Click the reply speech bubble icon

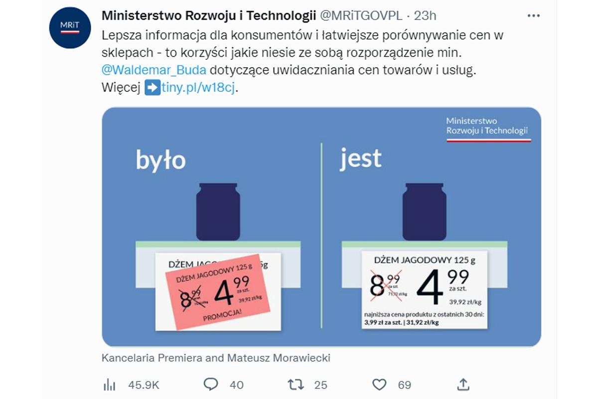click(x=211, y=384)
